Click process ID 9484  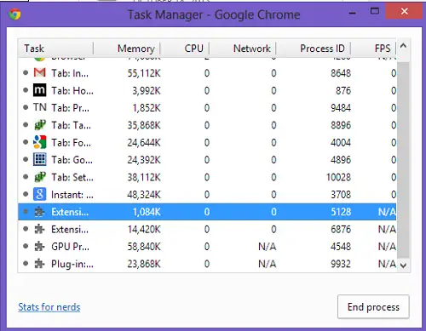341,108
